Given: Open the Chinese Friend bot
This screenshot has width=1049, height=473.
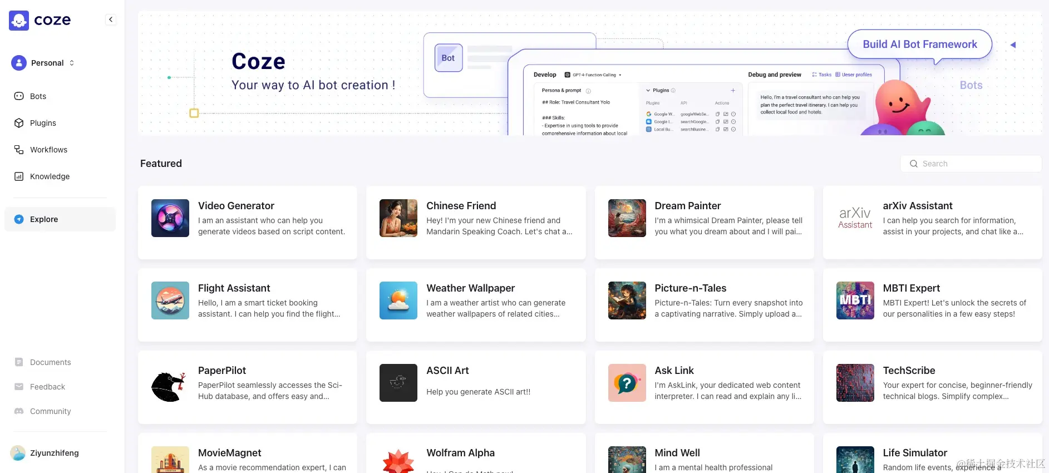Looking at the screenshot, I should point(476,223).
